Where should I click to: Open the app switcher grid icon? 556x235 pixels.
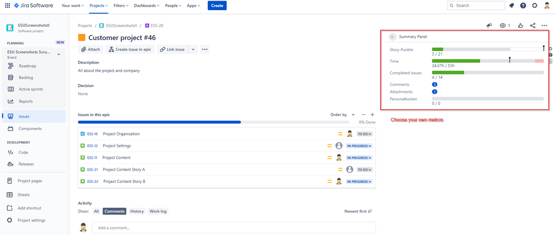tap(7, 6)
